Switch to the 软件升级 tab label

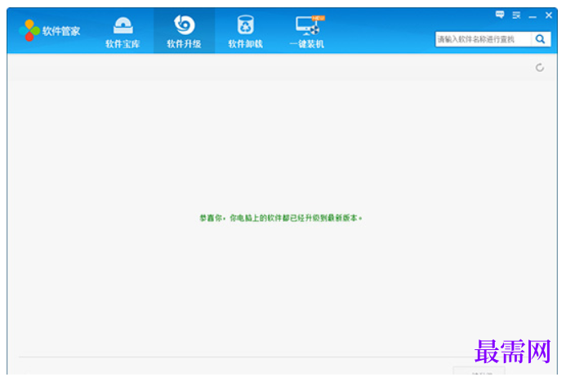(184, 44)
